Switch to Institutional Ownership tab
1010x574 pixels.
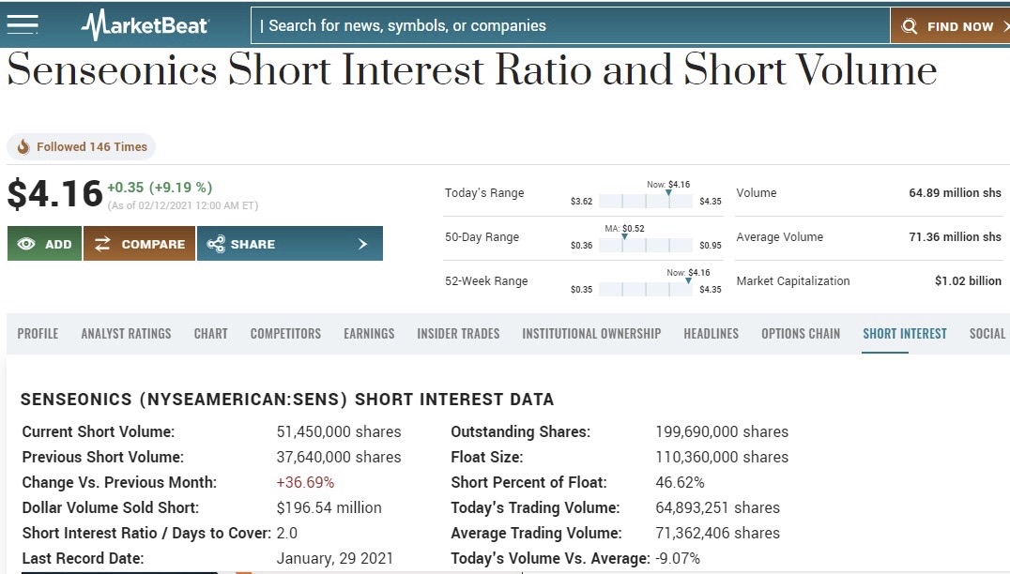coord(591,333)
